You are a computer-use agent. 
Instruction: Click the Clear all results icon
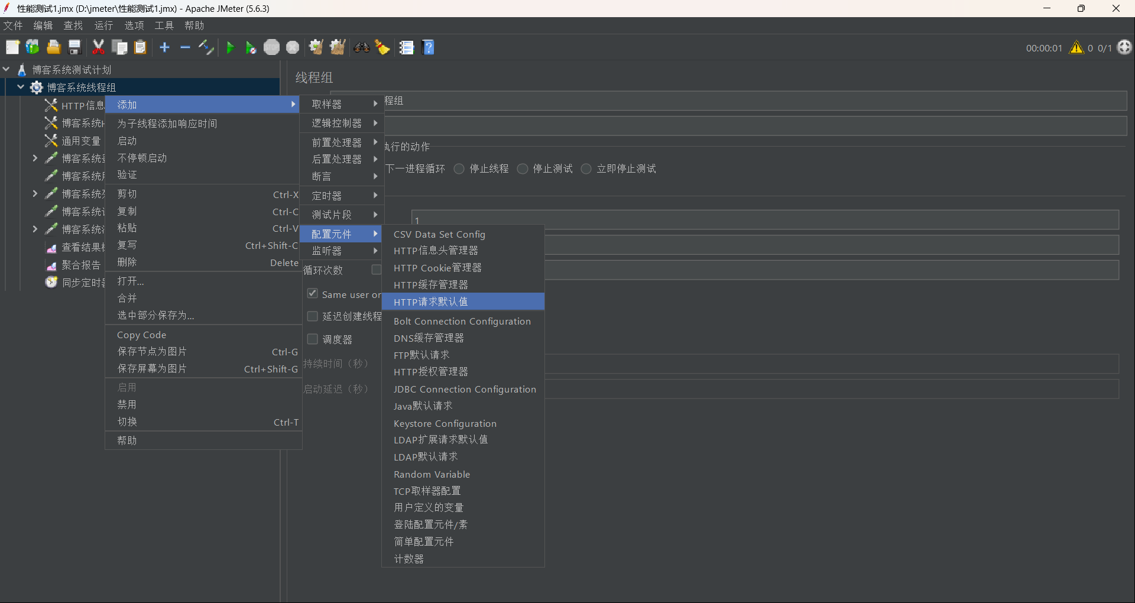coord(338,47)
